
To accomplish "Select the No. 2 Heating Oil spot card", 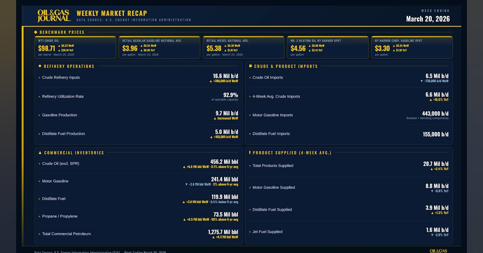I will point(328,47).
